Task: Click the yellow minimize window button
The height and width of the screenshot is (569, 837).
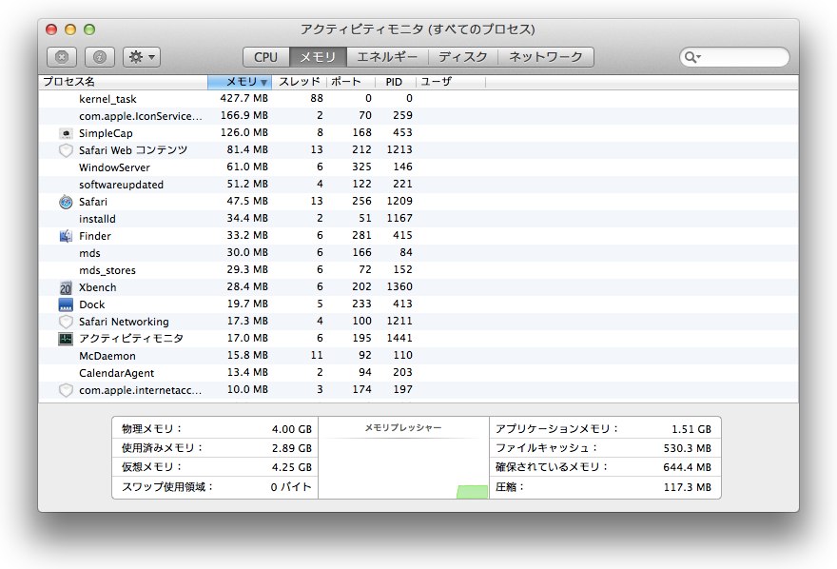Action: pos(70,29)
